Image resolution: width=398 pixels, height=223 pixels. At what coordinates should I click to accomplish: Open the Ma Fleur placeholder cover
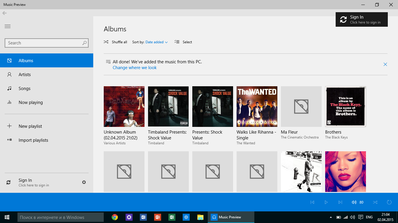click(301, 107)
